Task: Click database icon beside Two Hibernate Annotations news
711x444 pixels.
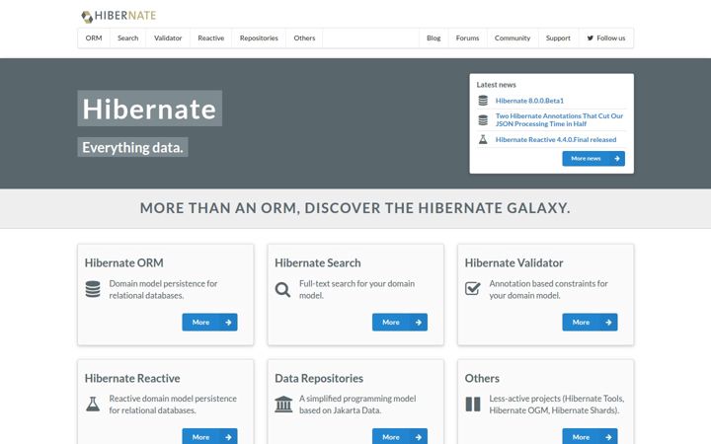Action: (483, 120)
